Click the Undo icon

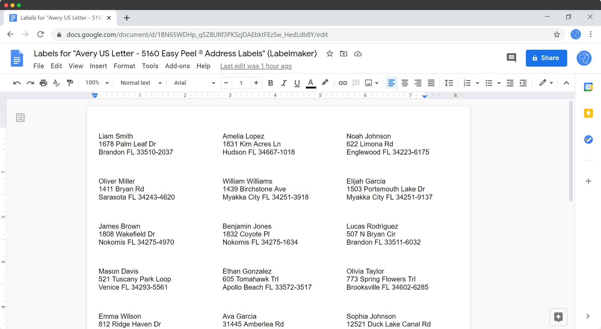[17, 83]
